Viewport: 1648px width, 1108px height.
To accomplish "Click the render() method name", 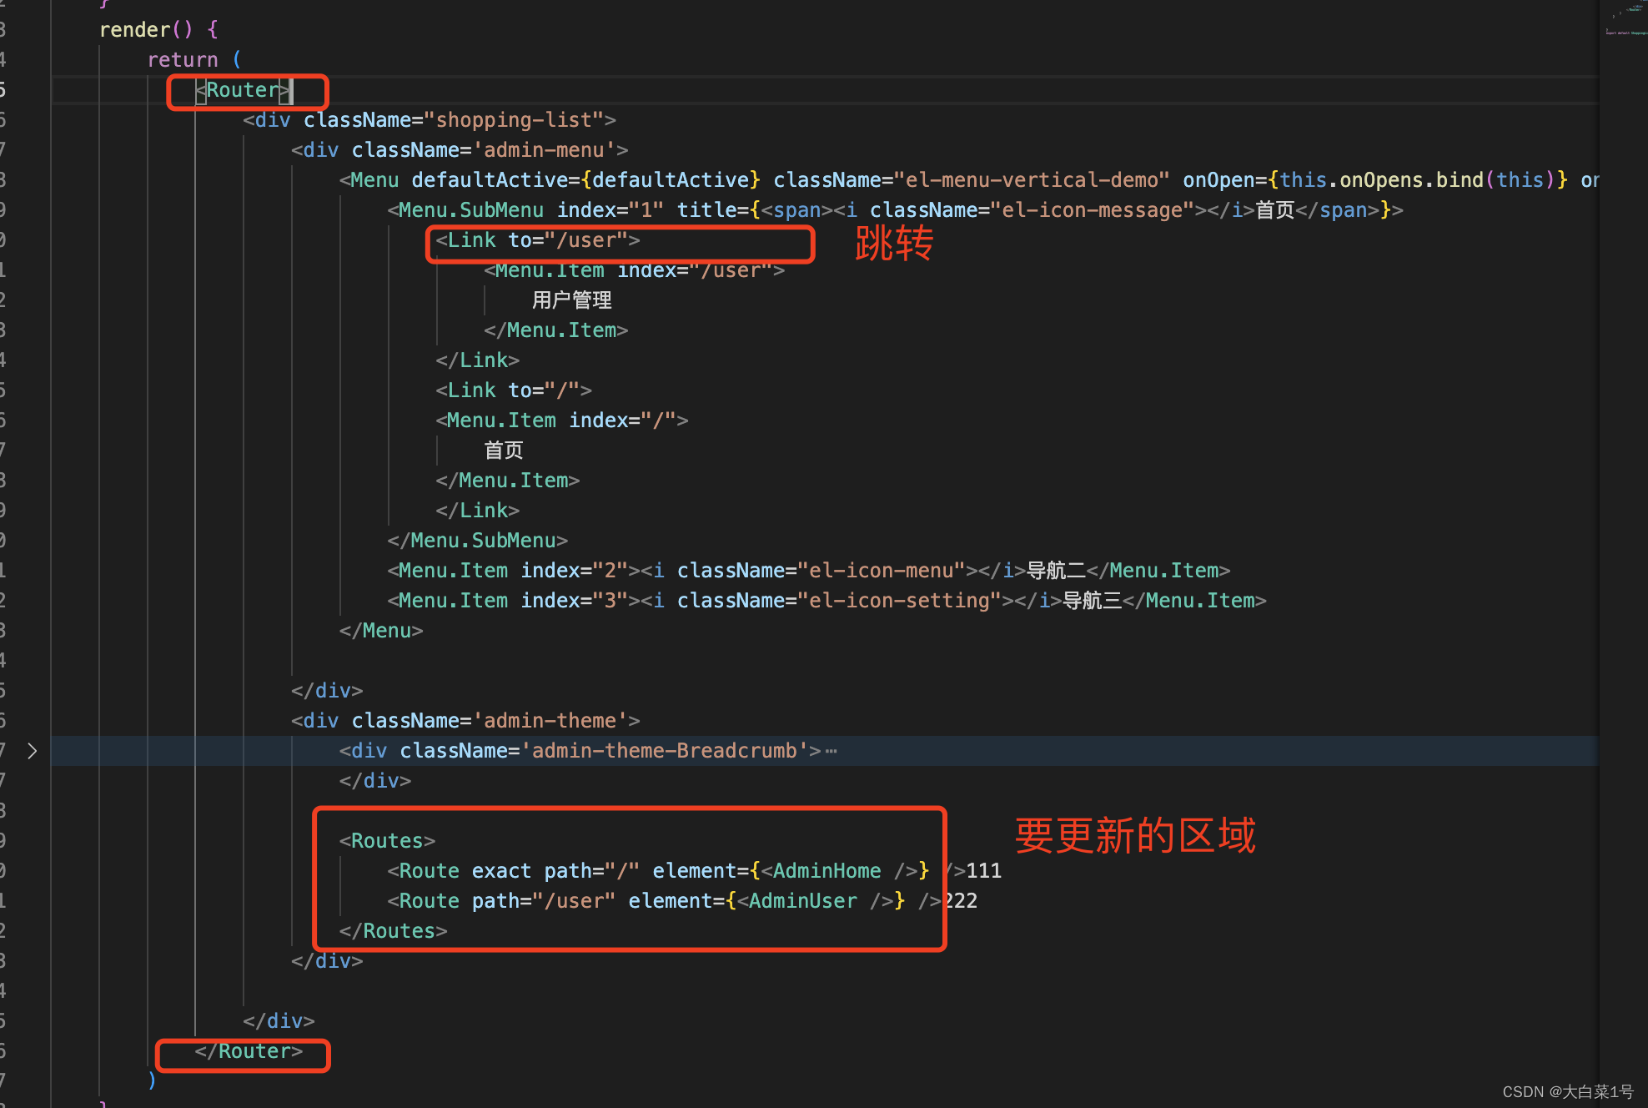I will click(133, 30).
